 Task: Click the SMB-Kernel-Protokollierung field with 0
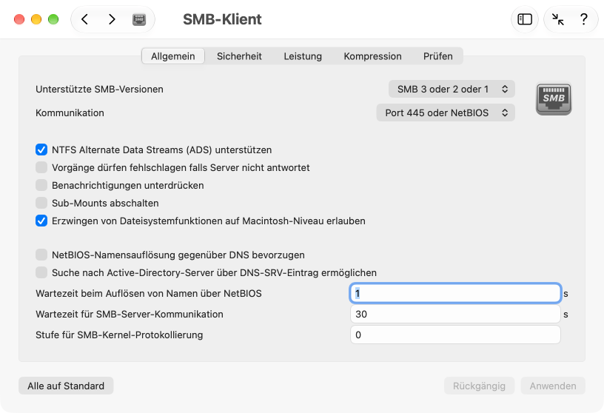pyautogui.click(x=455, y=335)
